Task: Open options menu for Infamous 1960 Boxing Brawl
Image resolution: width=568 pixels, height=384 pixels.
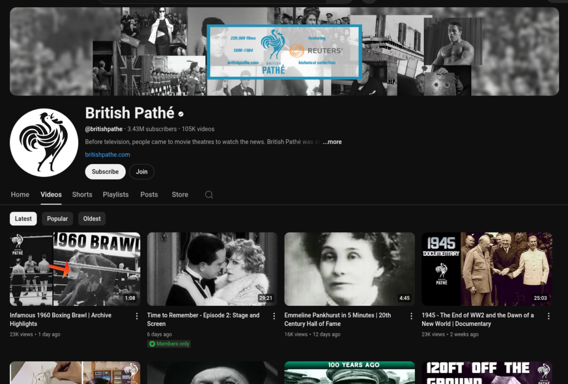Action: point(136,316)
